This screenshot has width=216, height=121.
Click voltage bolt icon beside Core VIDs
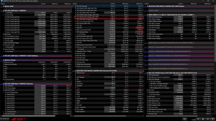click(5, 13)
